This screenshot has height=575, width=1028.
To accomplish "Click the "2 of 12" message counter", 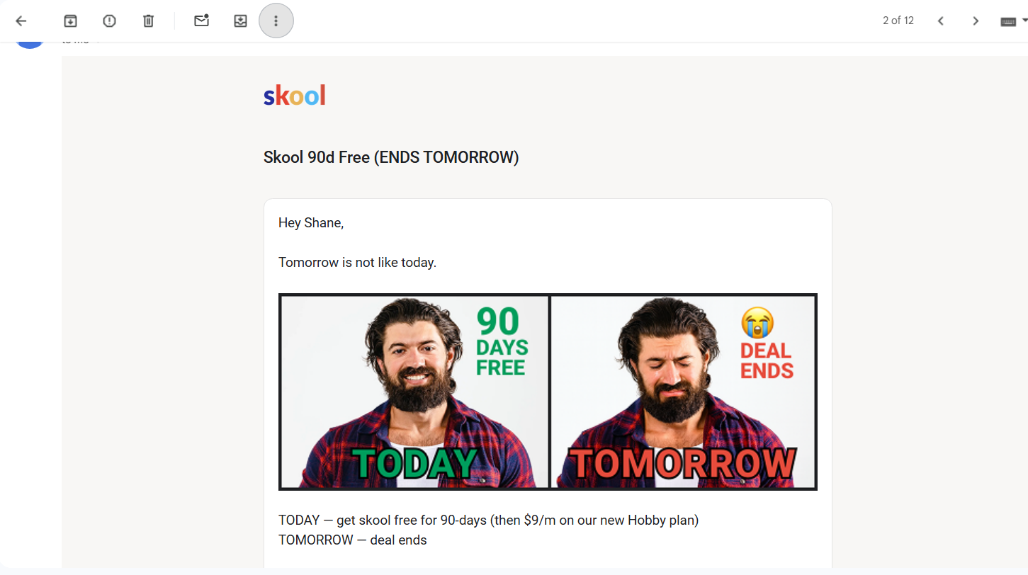I will [x=898, y=21].
